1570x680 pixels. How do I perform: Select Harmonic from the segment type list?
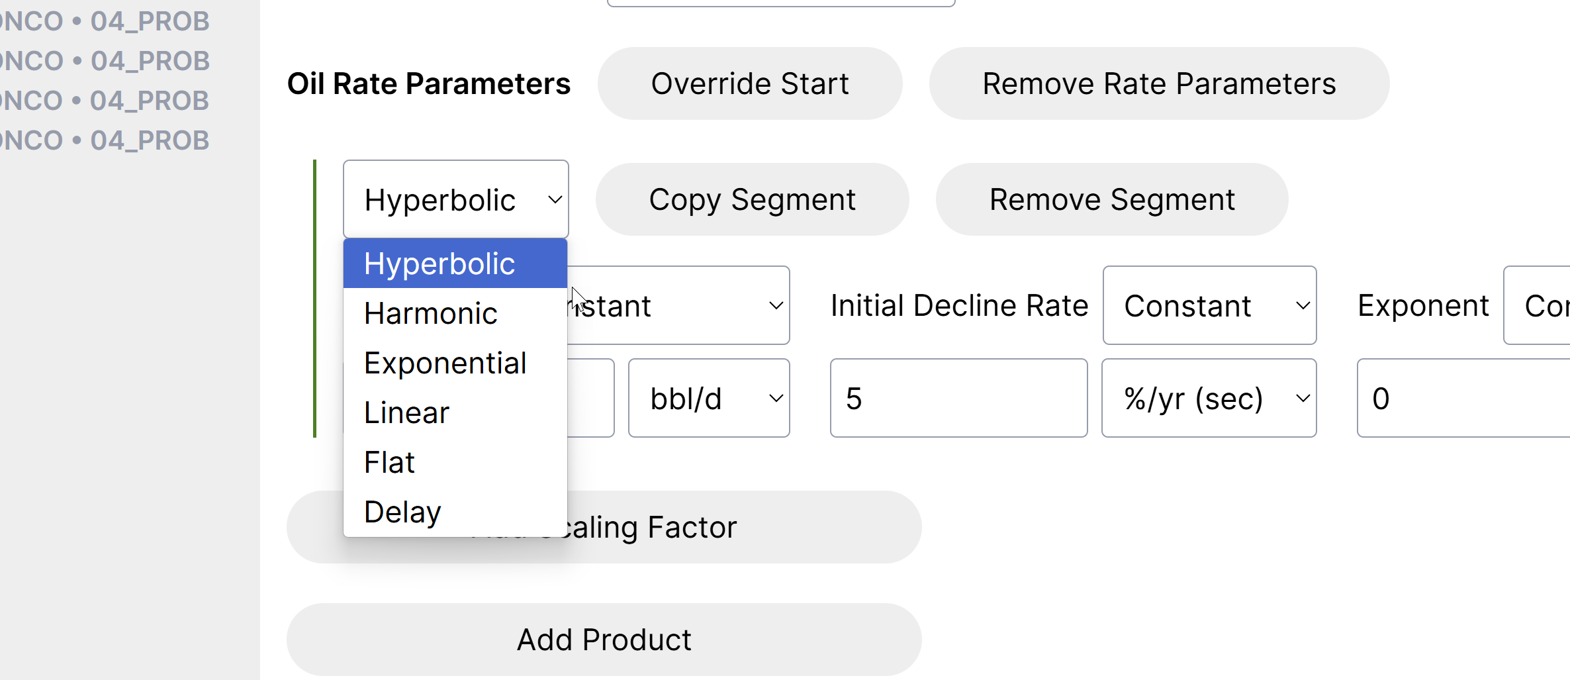click(431, 313)
